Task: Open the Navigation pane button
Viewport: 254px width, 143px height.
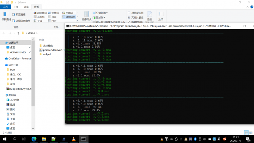Action: [6, 16]
